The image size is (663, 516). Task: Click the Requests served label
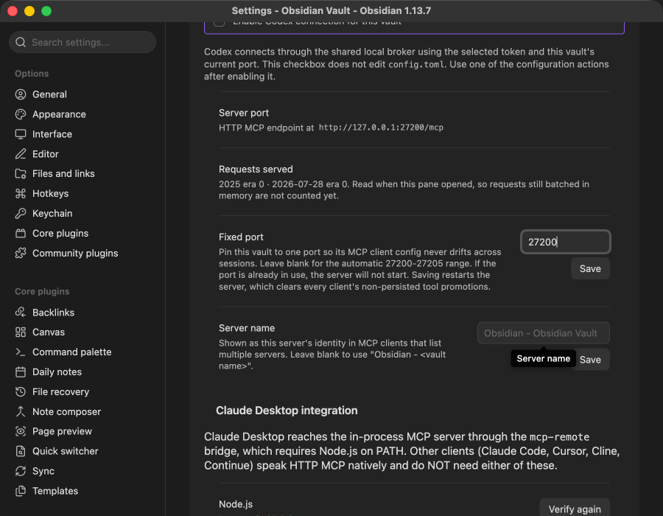pos(256,170)
